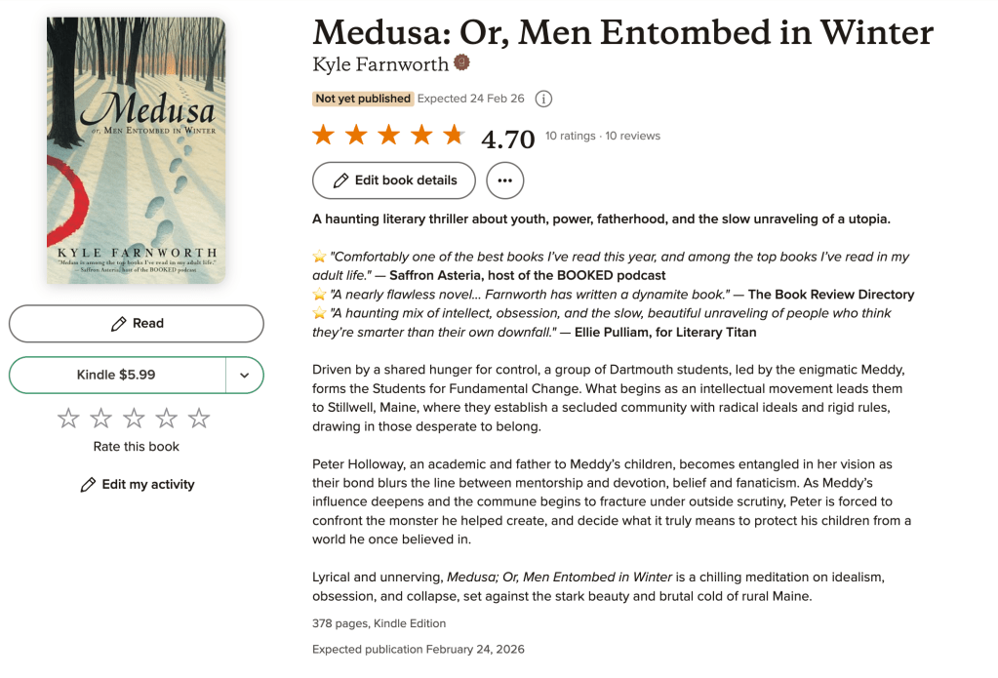The height and width of the screenshot is (678, 998).
Task: Click the pencil icon in Edit book details
Action: (x=340, y=180)
